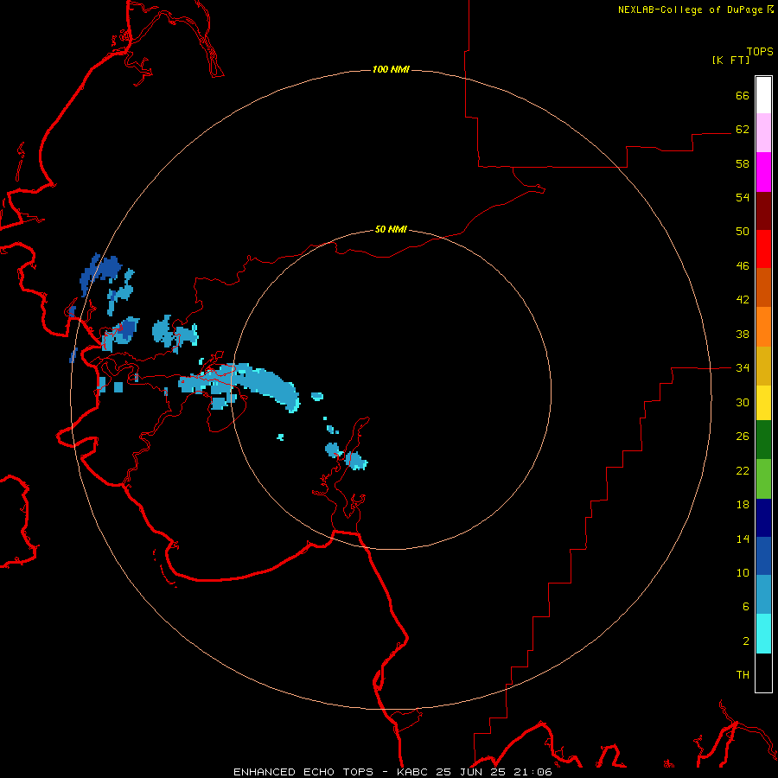
Task: Select the dark red legend swatch
Action: (763, 210)
